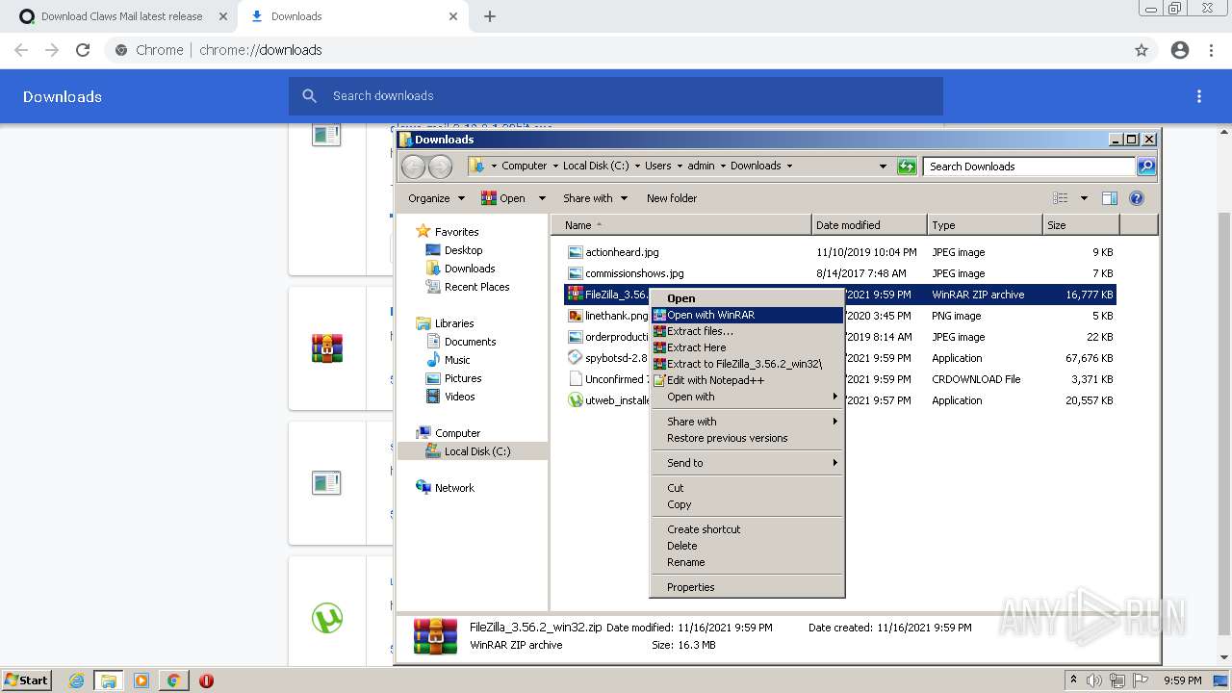Click the Users breadcrumb in address bar
The height and width of the screenshot is (693, 1232).
(x=657, y=166)
